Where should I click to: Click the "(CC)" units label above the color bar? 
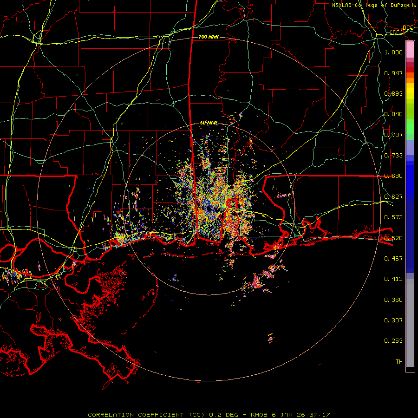(397, 33)
